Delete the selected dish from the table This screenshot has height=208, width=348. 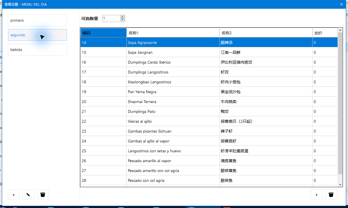[331, 194]
